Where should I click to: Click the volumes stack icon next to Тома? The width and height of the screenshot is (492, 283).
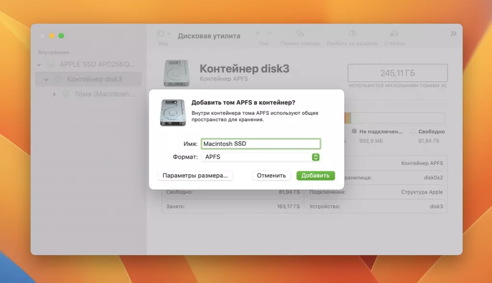(x=66, y=94)
